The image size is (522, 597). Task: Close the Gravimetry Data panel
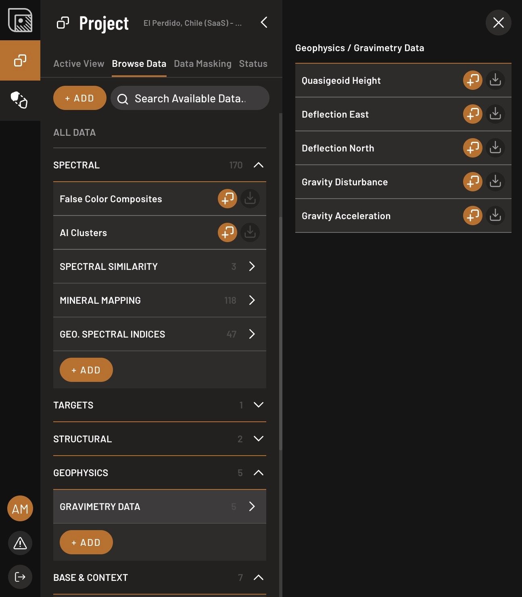(498, 23)
